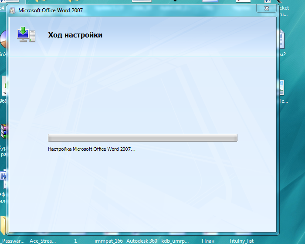Image resolution: width=305 pixels, height=244 pixels.
Task: Select the kdb_umrp desktop item
Action: pos(174,241)
